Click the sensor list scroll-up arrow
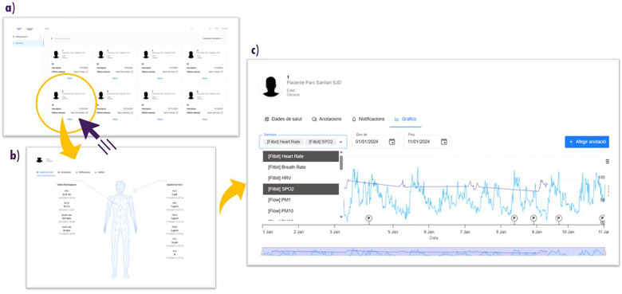This screenshot has height=294, width=622. click(341, 153)
